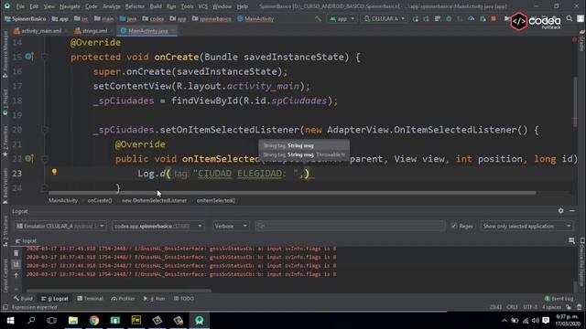Viewport: 586px width, 329px height.
Task: Open the Refactor menu
Action: pos(135,6)
